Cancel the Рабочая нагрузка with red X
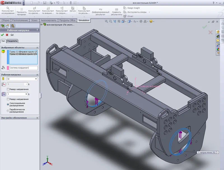This screenshot has width=224, height=170. pyautogui.click(x=7, y=34)
